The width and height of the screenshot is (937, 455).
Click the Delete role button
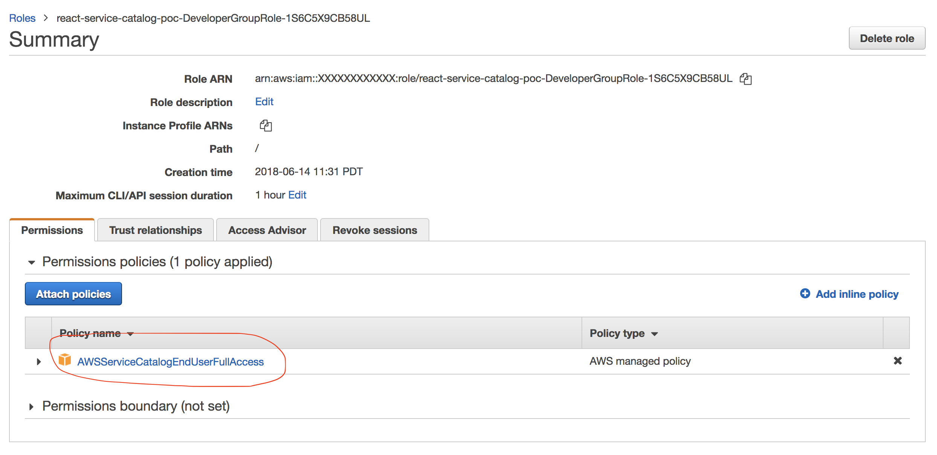tap(887, 38)
